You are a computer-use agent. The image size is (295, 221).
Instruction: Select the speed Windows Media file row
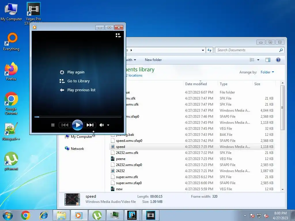click(192, 147)
